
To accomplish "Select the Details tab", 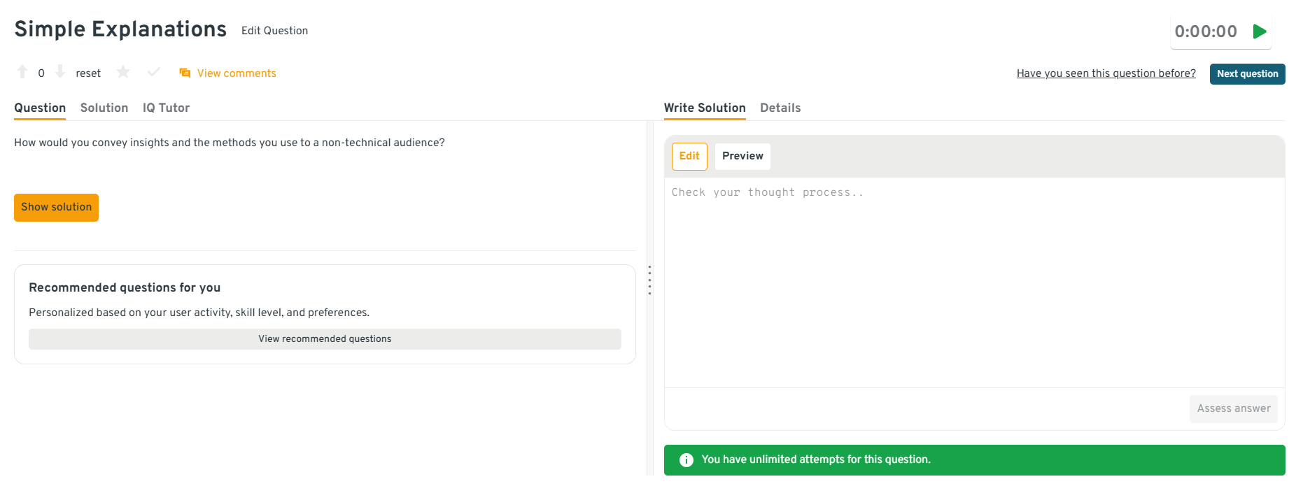I will tap(780, 108).
